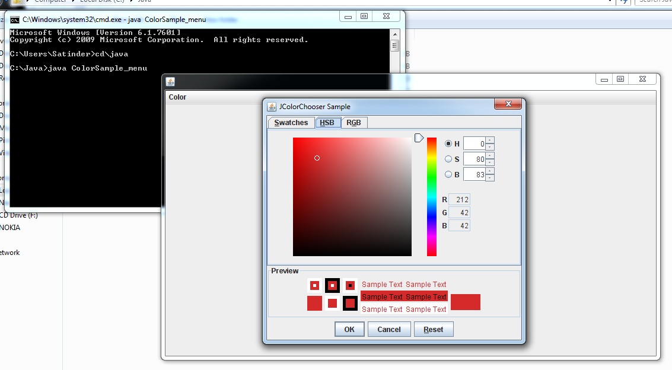Click the Java icon of the main frame
The height and width of the screenshot is (370, 672).
tap(170, 82)
